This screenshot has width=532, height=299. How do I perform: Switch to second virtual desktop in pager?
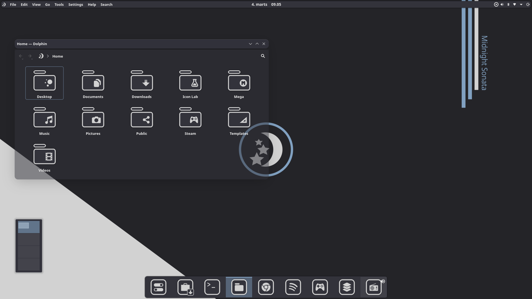click(x=29, y=239)
